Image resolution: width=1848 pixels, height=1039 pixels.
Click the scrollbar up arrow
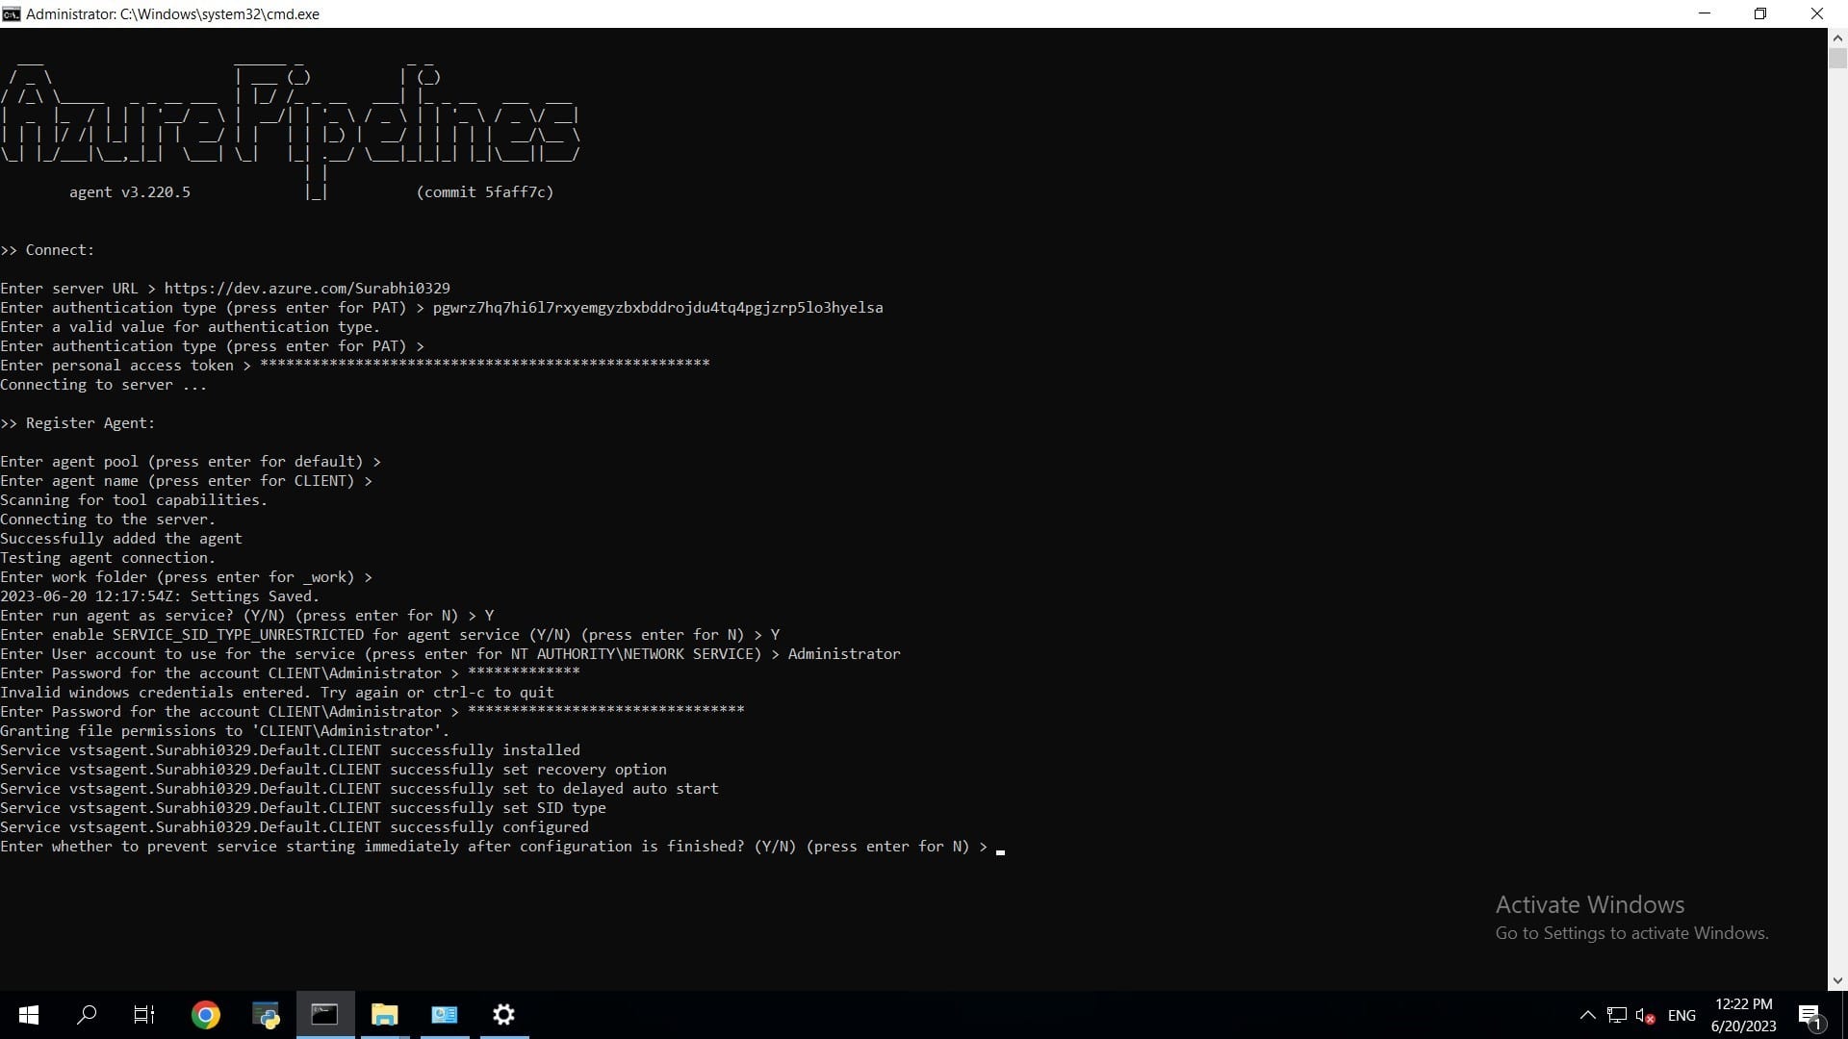point(1836,38)
